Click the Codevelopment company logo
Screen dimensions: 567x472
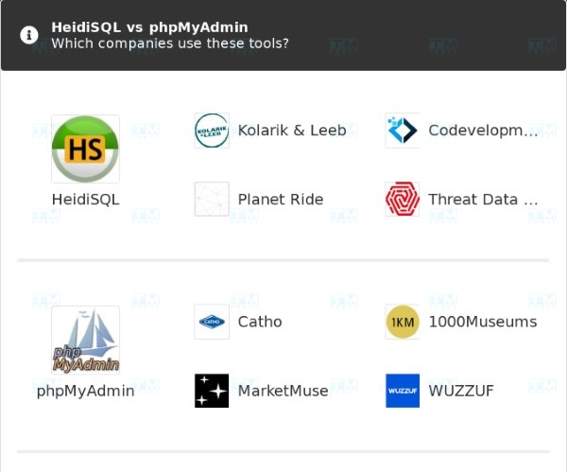pos(403,131)
